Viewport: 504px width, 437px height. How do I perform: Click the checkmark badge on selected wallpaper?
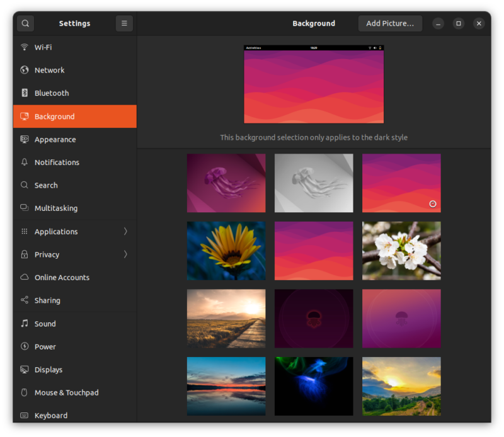click(x=433, y=204)
